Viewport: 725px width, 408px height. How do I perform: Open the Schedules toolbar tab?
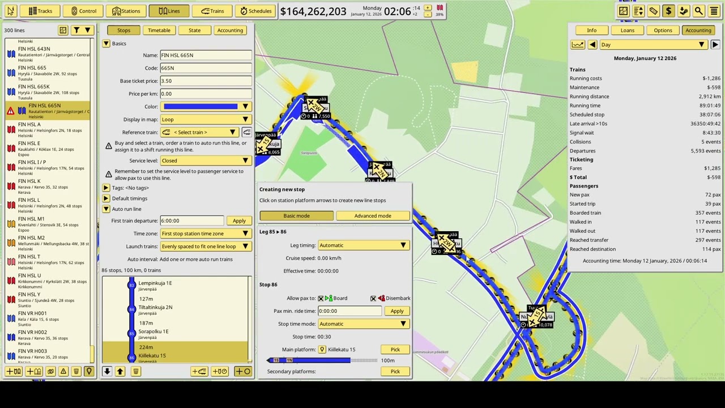click(255, 11)
